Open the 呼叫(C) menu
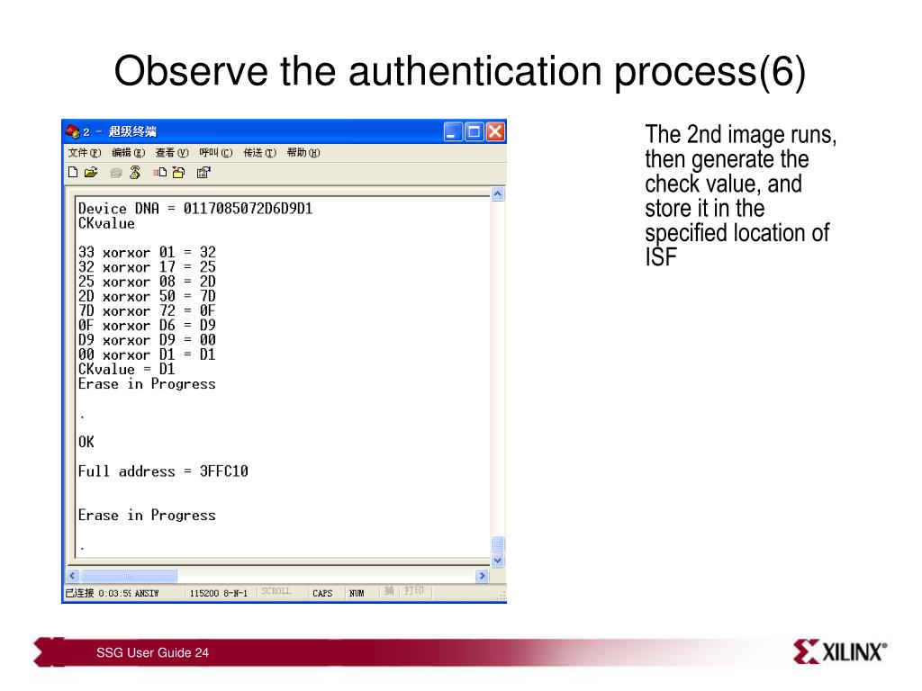This screenshot has height=691, width=922. [216, 153]
